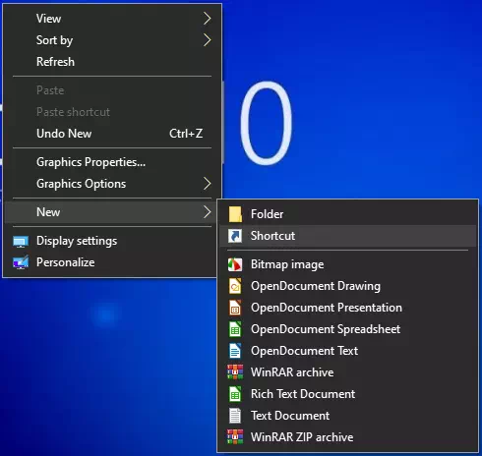Click the Shortcut arrow icon
Screen dimensions: 482x456
pos(235,236)
